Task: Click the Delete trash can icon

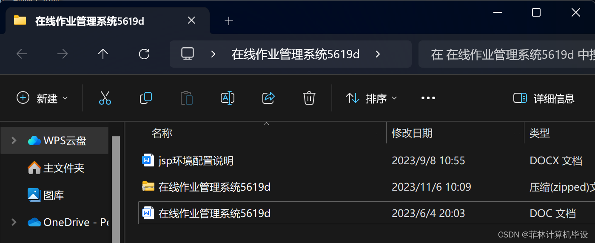Action: point(309,98)
